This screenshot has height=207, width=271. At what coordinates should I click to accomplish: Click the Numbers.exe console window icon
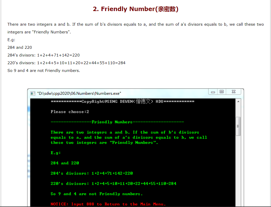(33, 93)
